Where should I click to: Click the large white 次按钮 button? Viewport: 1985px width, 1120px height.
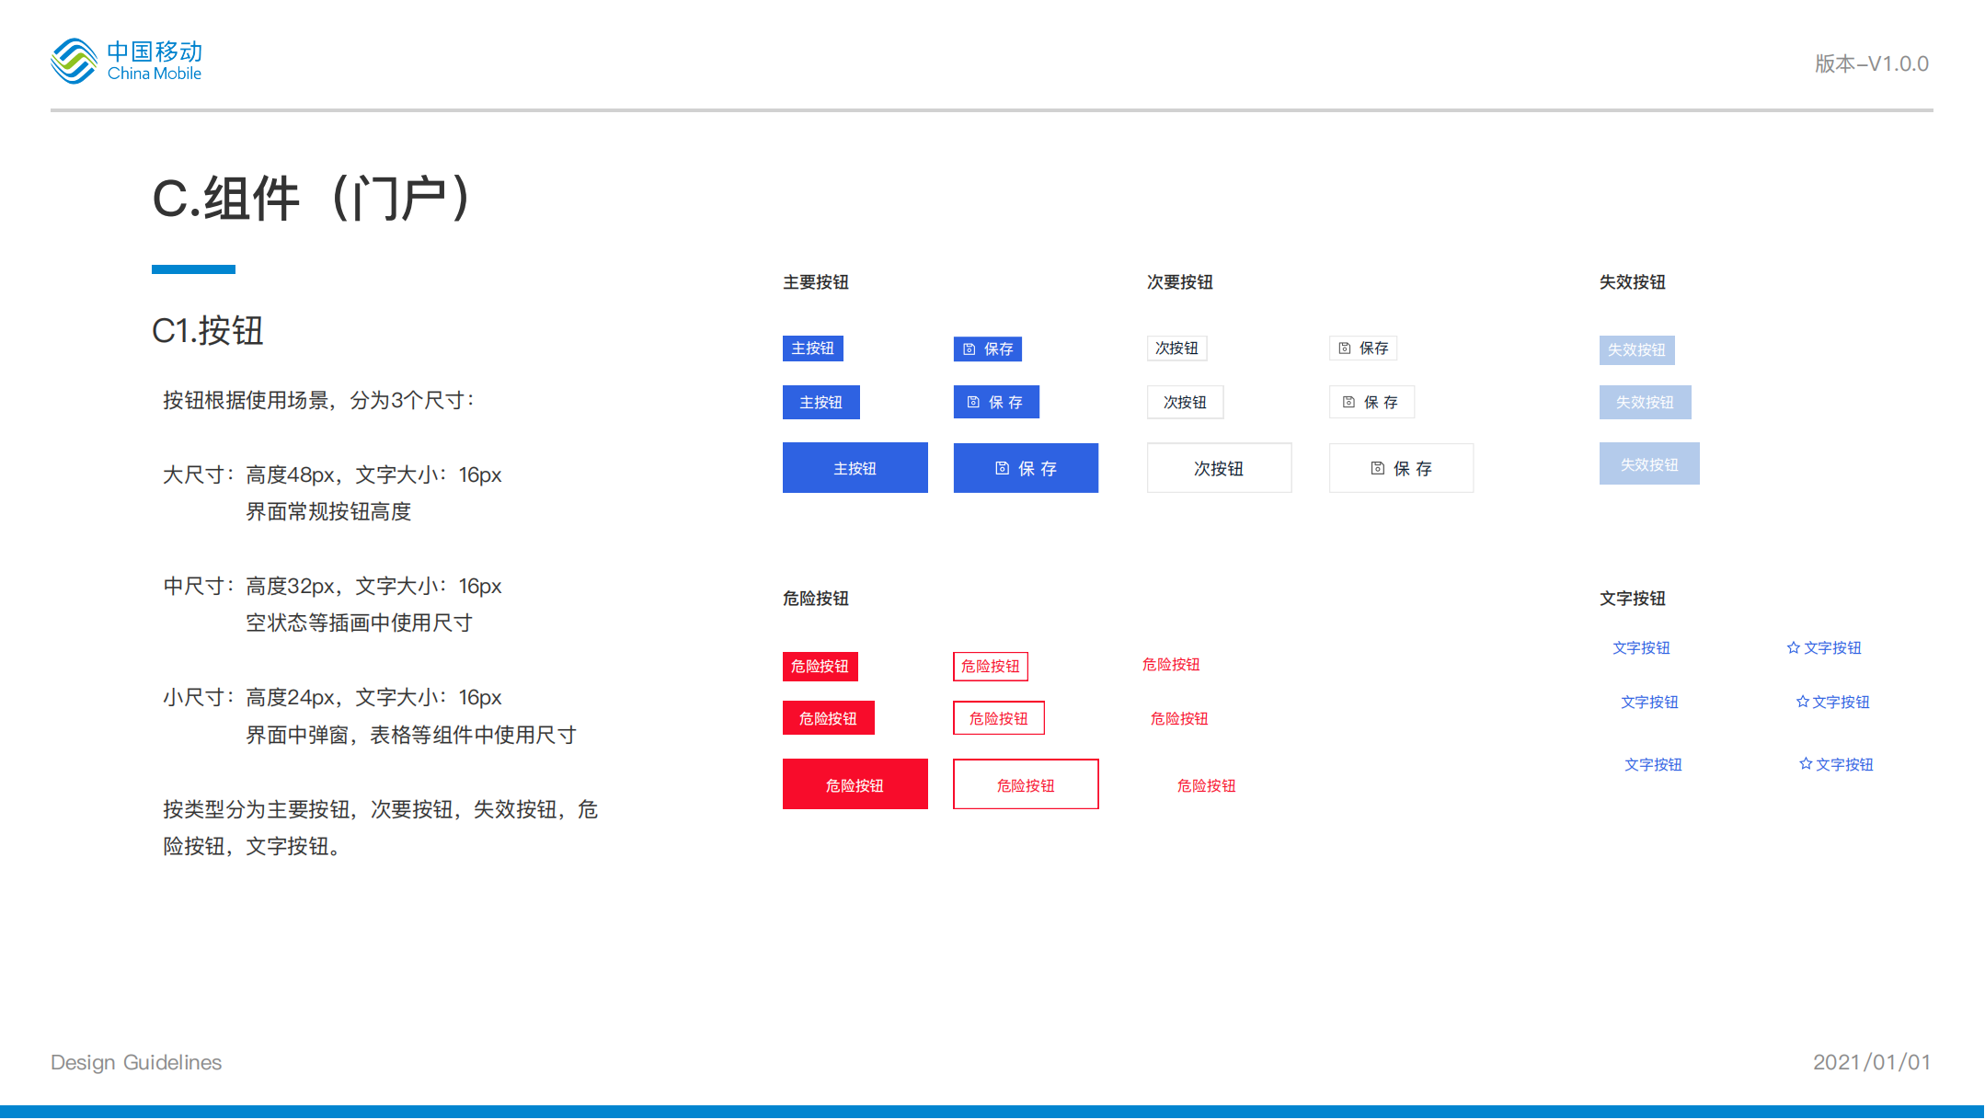pyautogui.click(x=1219, y=468)
